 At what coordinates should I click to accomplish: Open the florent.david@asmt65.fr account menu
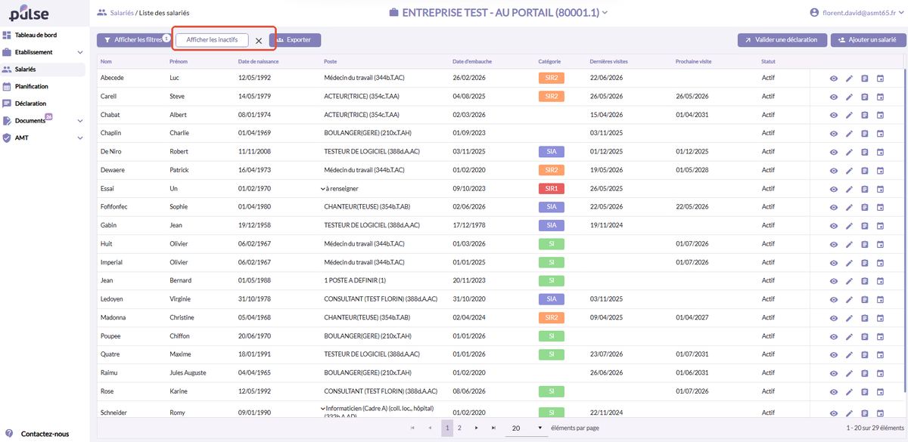(x=857, y=13)
